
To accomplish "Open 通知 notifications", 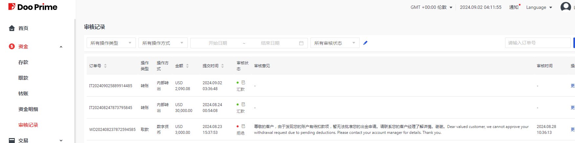I will (x=514, y=7).
